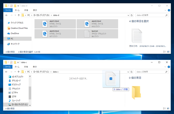Click search magnifier icon in data-d window

pyautogui.click(x=166, y=15)
